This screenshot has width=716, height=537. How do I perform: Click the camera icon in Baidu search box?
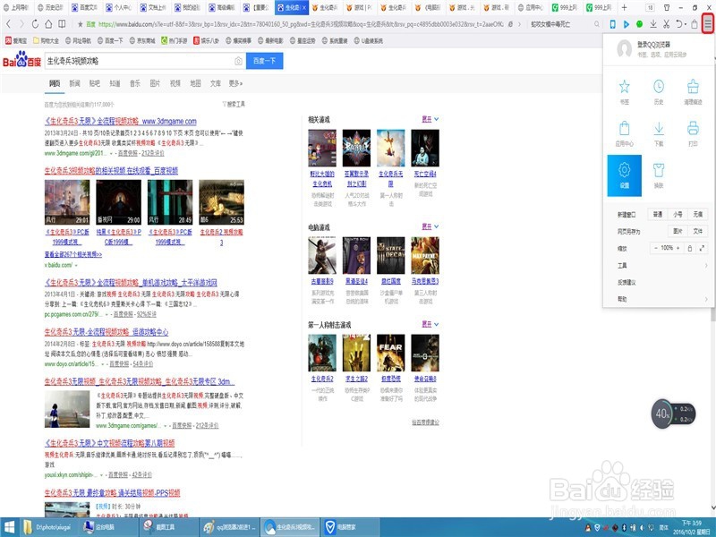click(x=238, y=61)
